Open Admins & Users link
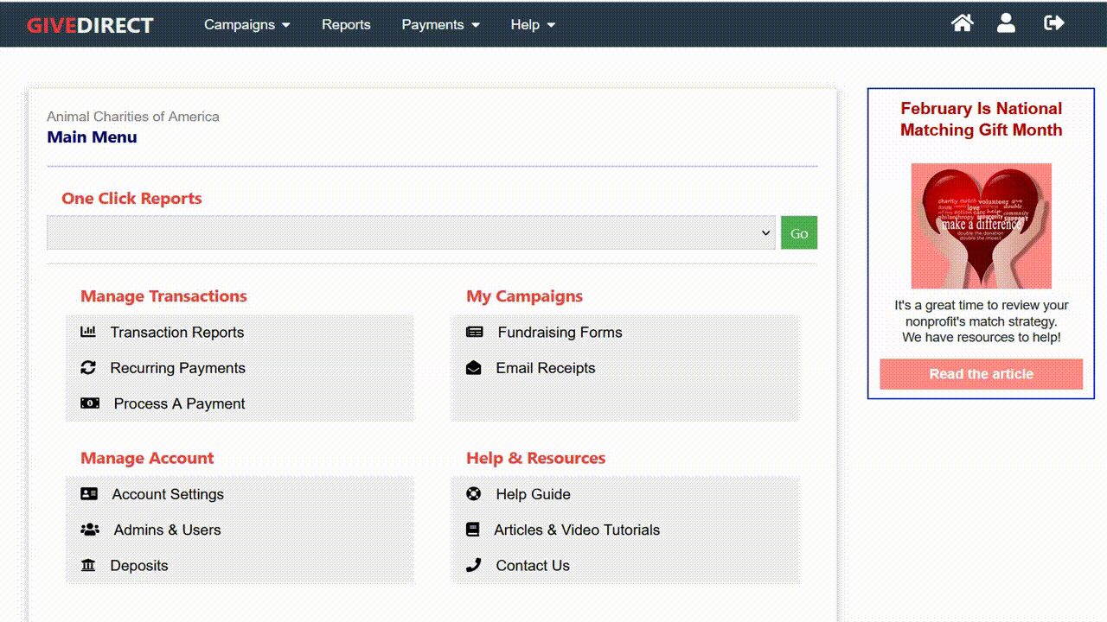This screenshot has height=622, width=1107. click(x=168, y=530)
